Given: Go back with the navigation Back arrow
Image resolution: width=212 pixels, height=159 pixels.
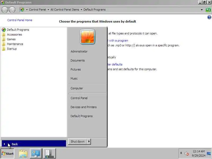Looking at the screenshot, I should [5, 10].
